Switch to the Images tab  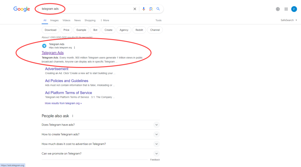point(54,20)
